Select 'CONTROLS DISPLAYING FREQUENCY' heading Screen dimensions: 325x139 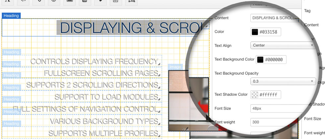click(94, 62)
